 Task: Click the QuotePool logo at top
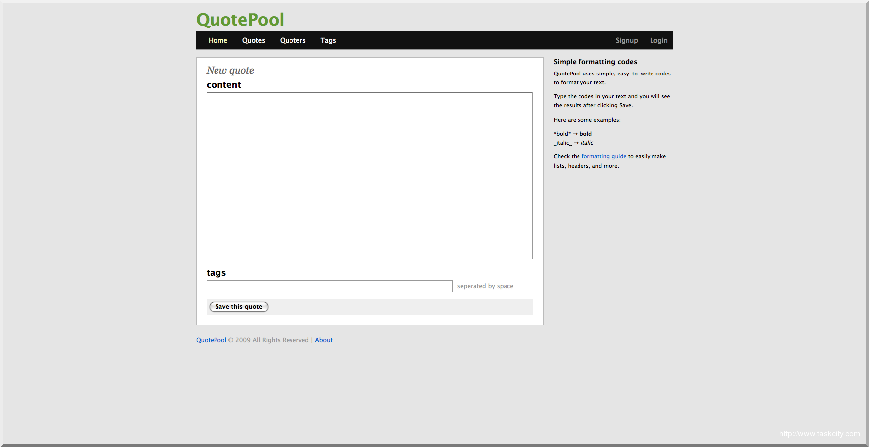(240, 20)
